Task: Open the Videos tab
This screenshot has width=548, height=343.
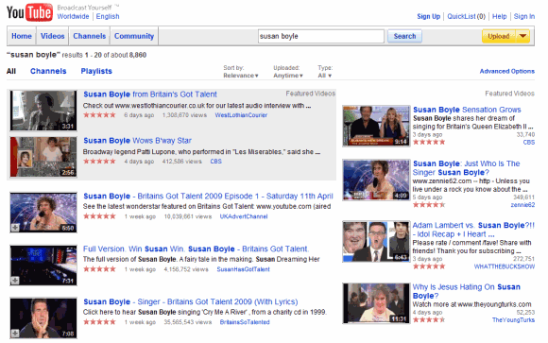Action: click(52, 36)
